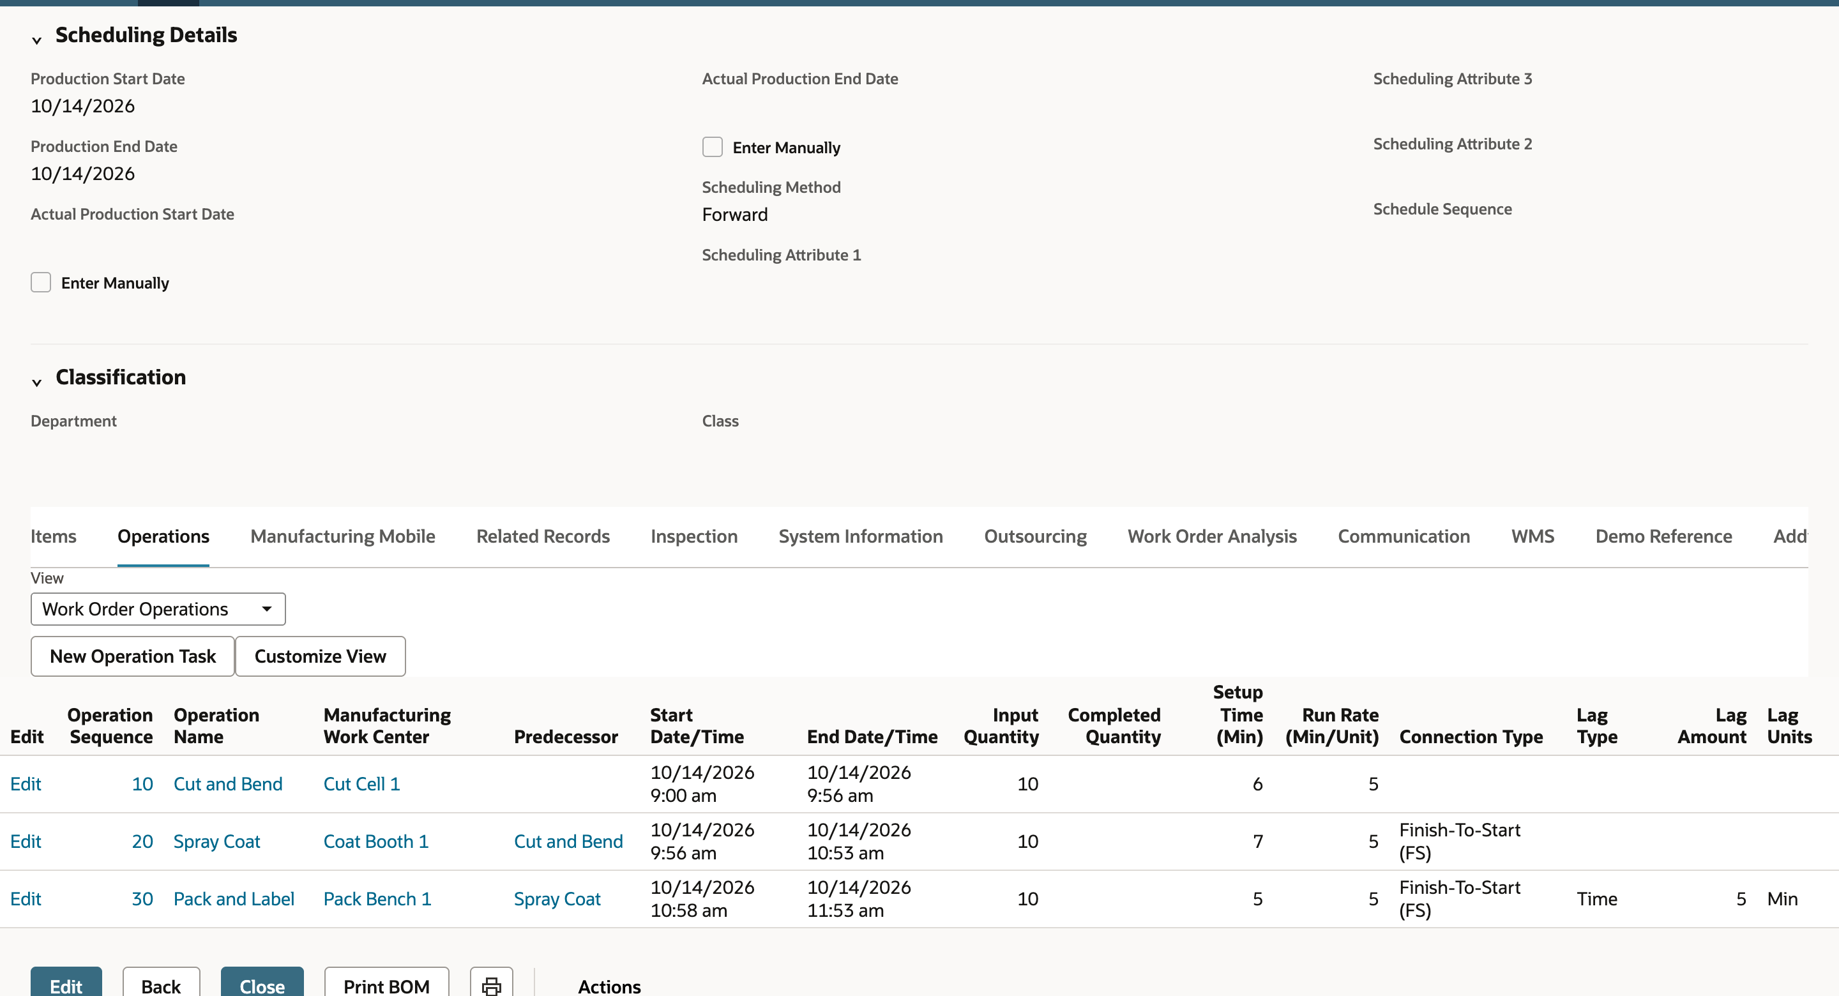Click Edit link for Cut and Bend row
This screenshot has width=1839, height=996.
(26, 783)
